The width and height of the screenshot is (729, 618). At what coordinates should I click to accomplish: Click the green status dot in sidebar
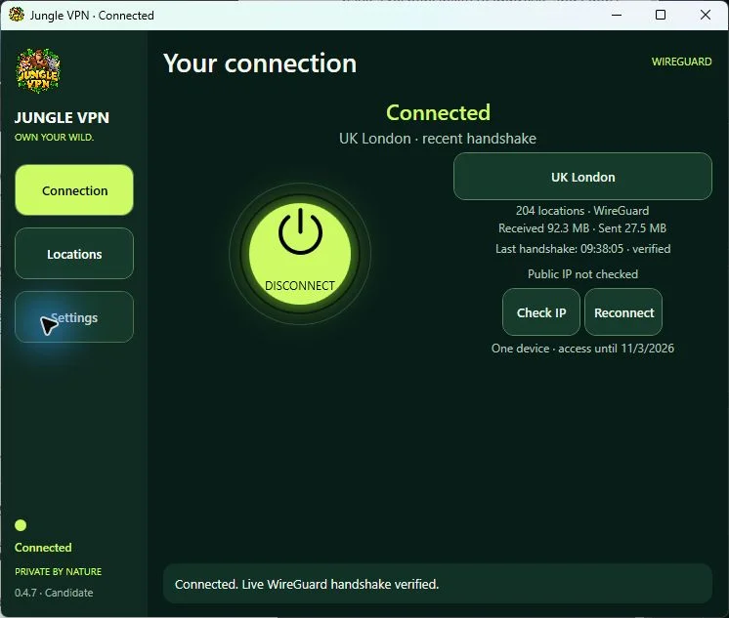pyautogui.click(x=21, y=525)
